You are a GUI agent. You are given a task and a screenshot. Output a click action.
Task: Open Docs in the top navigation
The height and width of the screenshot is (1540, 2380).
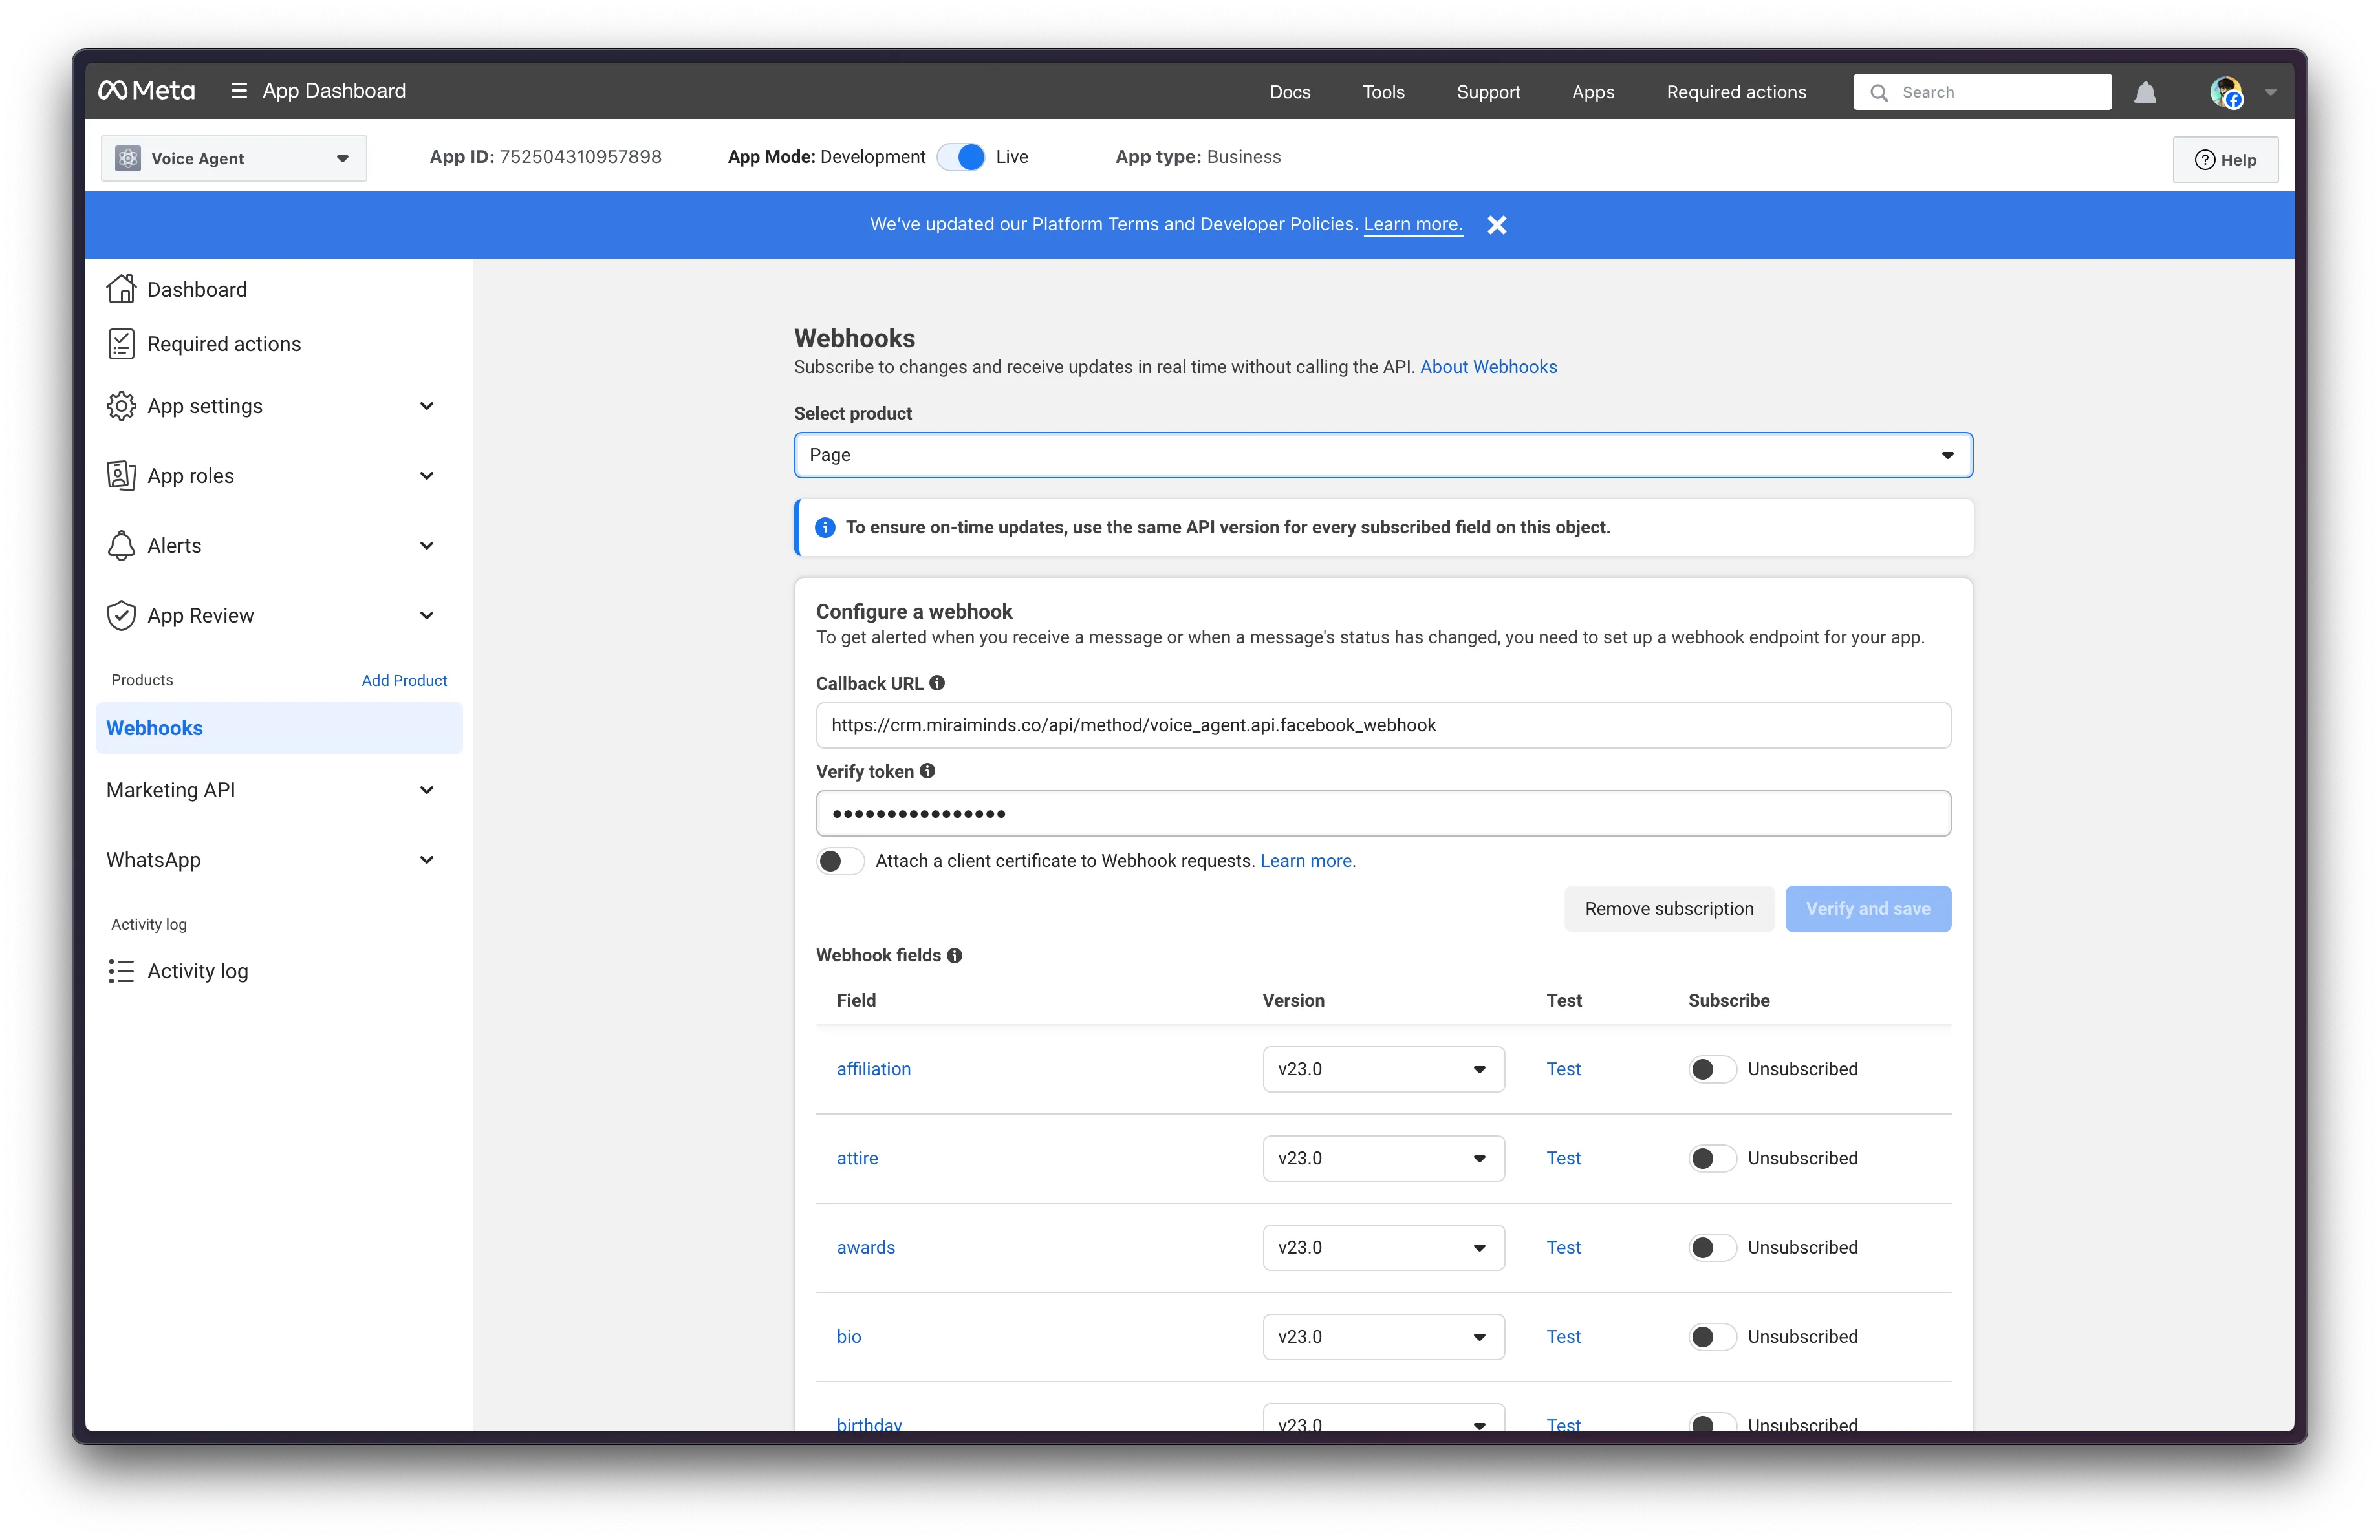pos(1290,92)
